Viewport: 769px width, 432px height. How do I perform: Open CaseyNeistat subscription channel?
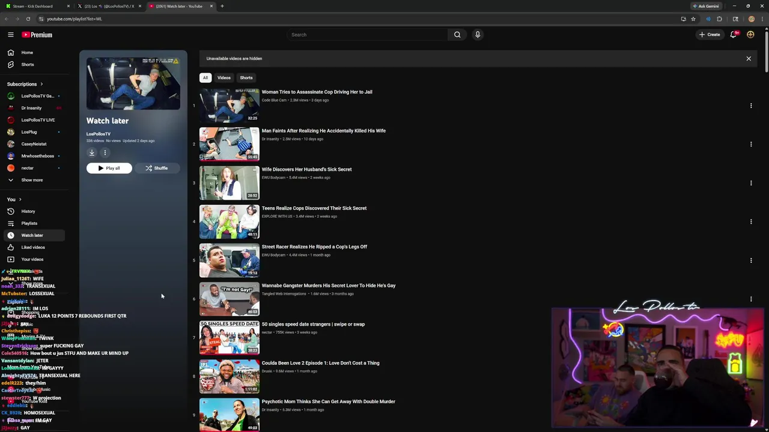34,144
